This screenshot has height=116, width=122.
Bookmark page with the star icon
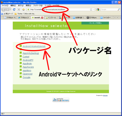pos(91,9)
